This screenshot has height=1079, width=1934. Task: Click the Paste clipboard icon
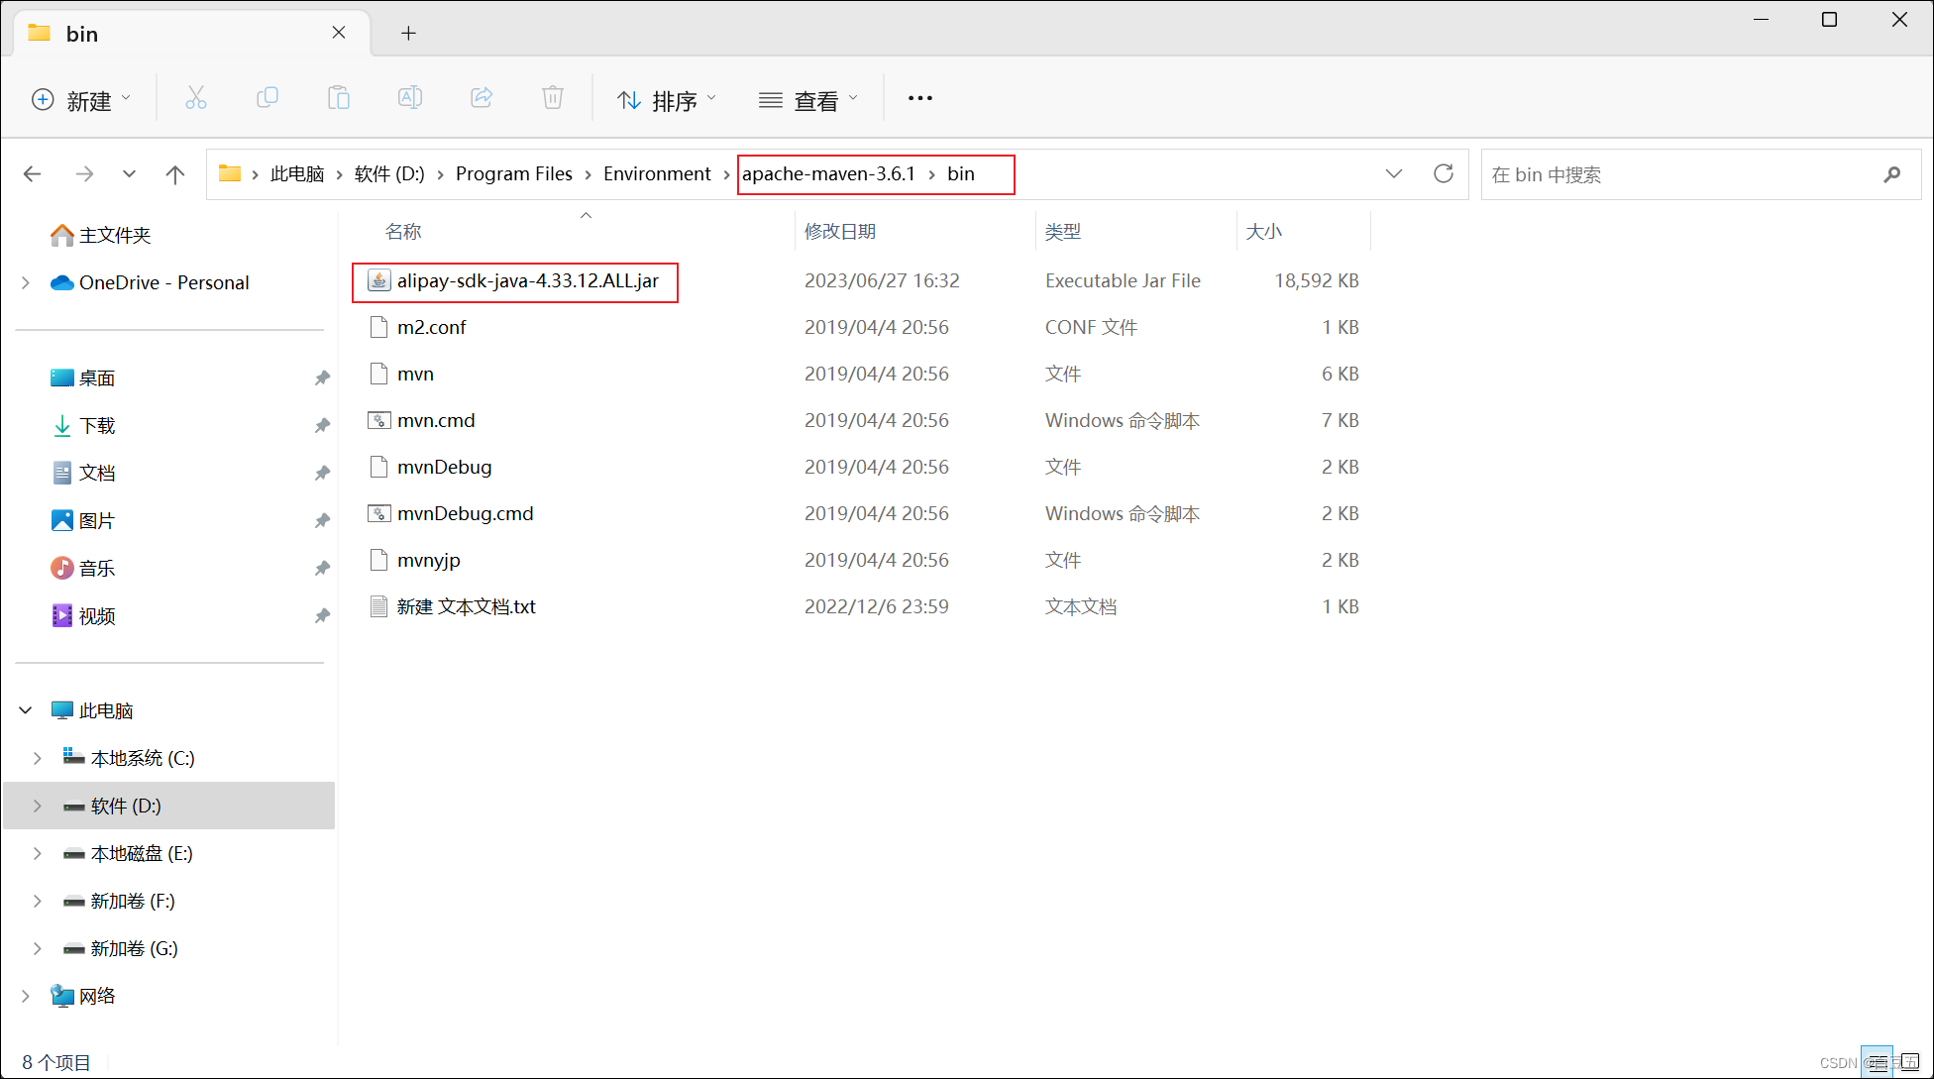pyautogui.click(x=339, y=98)
